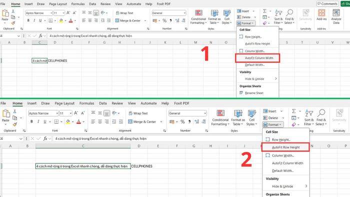Viewport: 350px width, 197px height.
Task: Toggle Underline in the upper Excel window
Action: coord(40,20)
